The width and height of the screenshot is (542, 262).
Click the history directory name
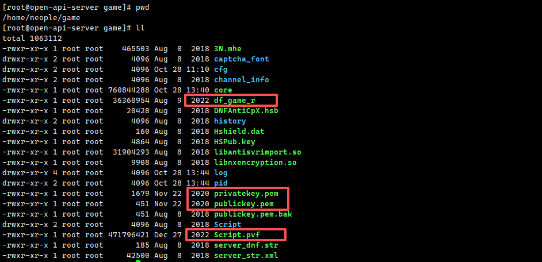230,121
